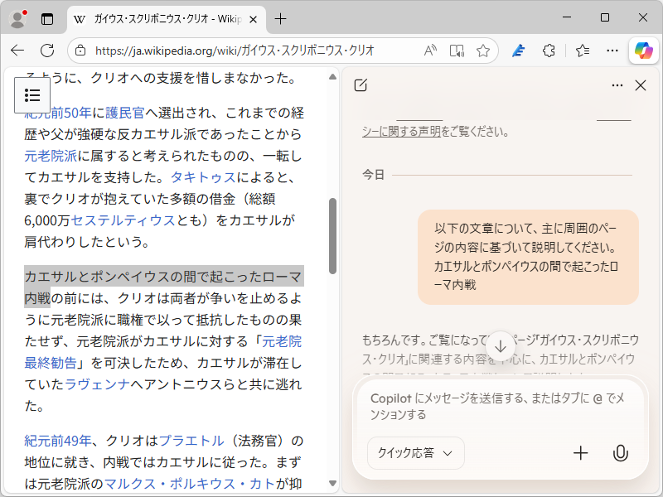Open the Settings and more menu
The image size is (663, 497).
[x=612, y=50]
